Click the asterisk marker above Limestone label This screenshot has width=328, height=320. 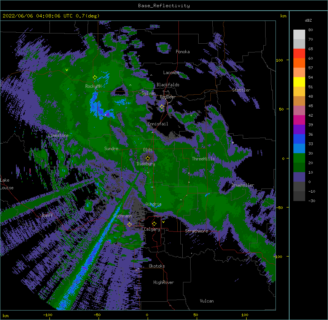[58, 131]
